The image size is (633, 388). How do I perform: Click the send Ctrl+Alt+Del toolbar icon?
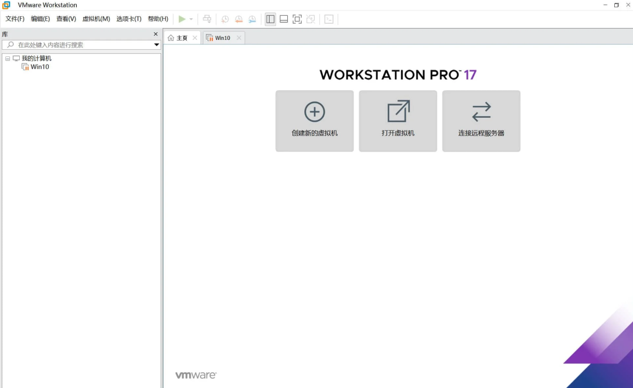click(207, 19)
